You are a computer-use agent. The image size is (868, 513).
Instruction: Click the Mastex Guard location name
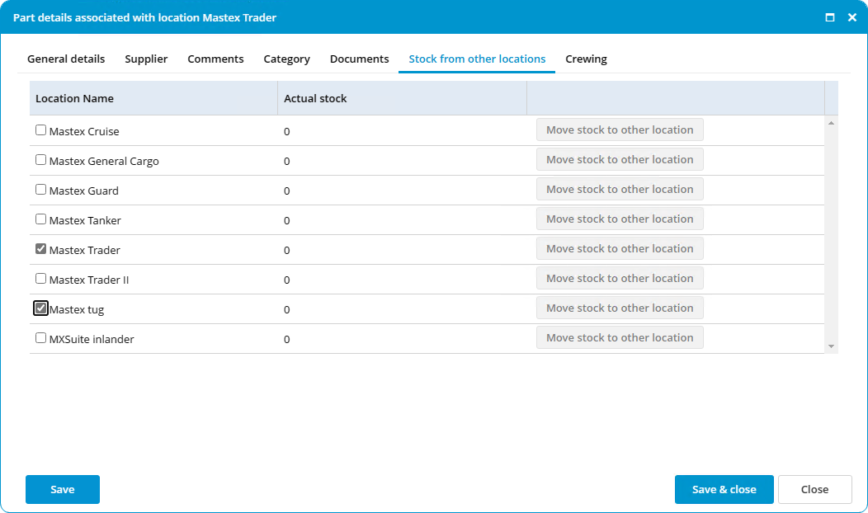[83, 191]
